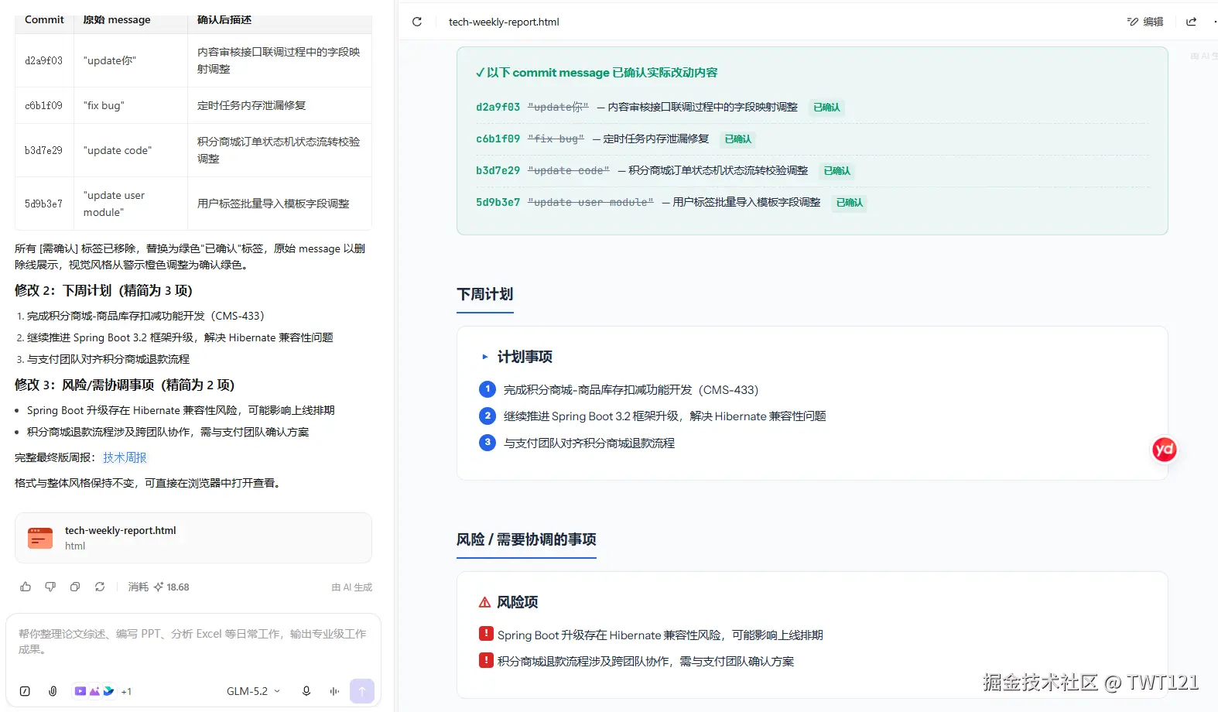Click plan item 完成积分商城-商品库存扣减功能开发 in preview
Image resolution: width=1218 pixels, height=712 pixels.
click(x=631, y=389)
